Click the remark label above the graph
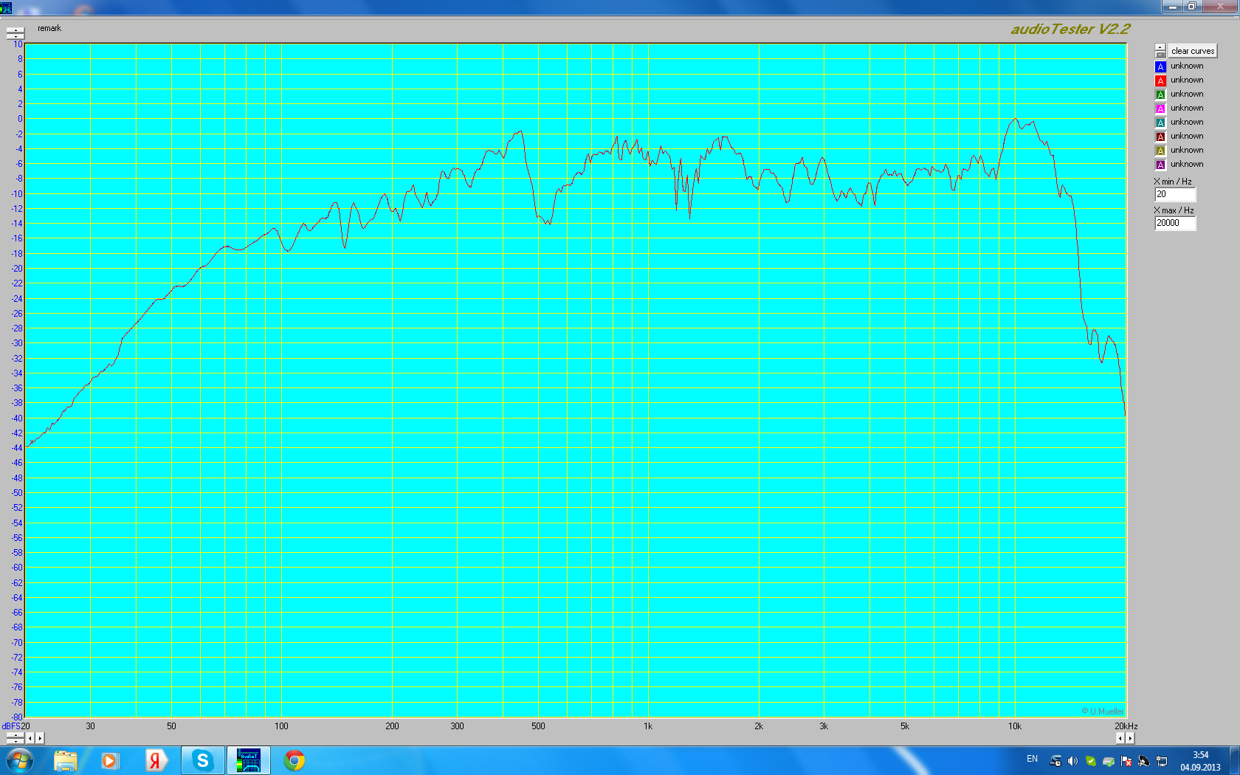Image resolution: width=1240 pixels, height=775 pixels. tap(49, 28)
